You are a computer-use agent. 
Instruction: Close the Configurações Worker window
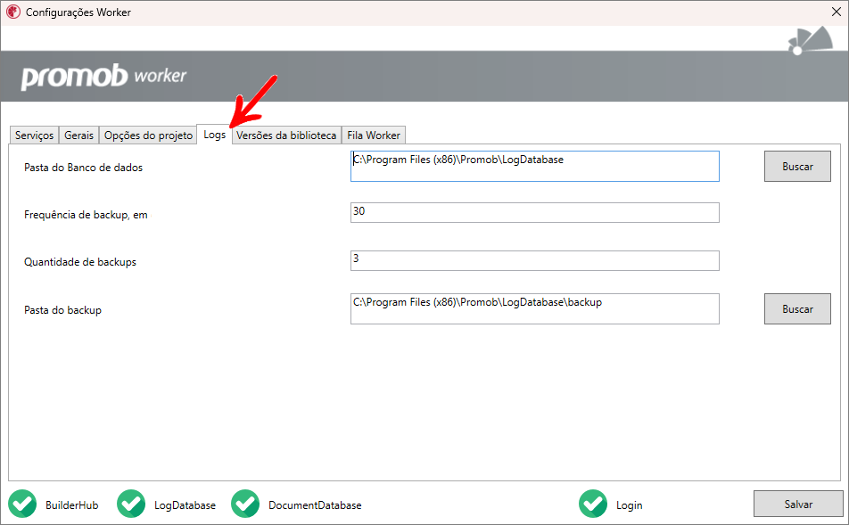(x=836, y=12)
